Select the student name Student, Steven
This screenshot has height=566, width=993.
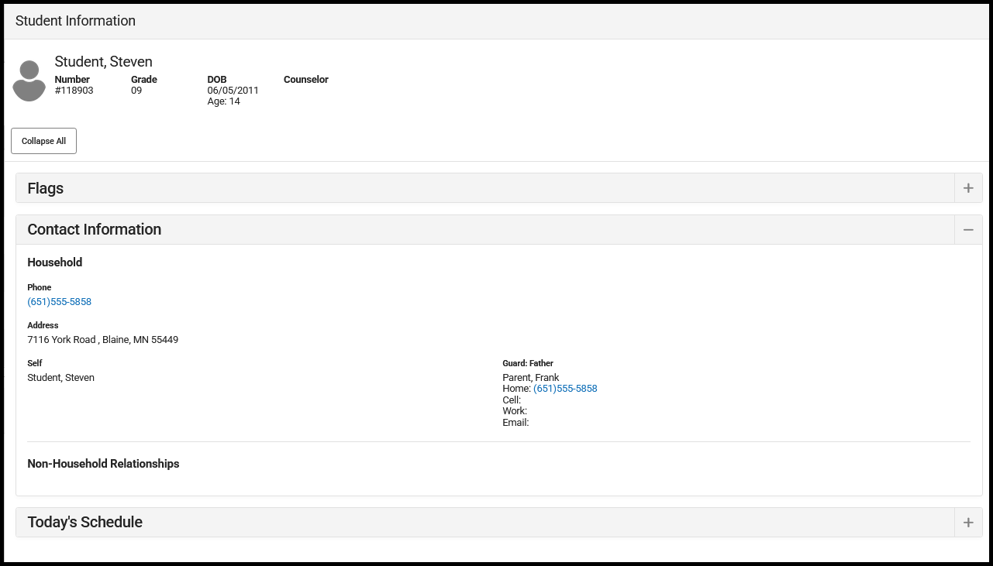pyautogui.click(x=102, y=61)
